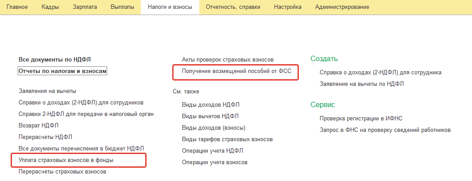472x181 pixels.
Task: Open Перерасчеты НДФЛ
Action: tap(46, 137)
